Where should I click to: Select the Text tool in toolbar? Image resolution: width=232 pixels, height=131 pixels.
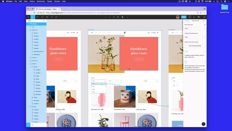click(52, 17)
